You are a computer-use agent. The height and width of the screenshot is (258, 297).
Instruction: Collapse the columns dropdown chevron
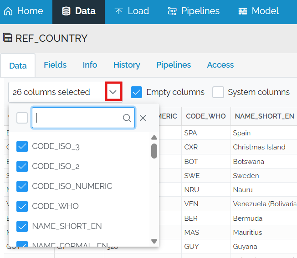113,92
